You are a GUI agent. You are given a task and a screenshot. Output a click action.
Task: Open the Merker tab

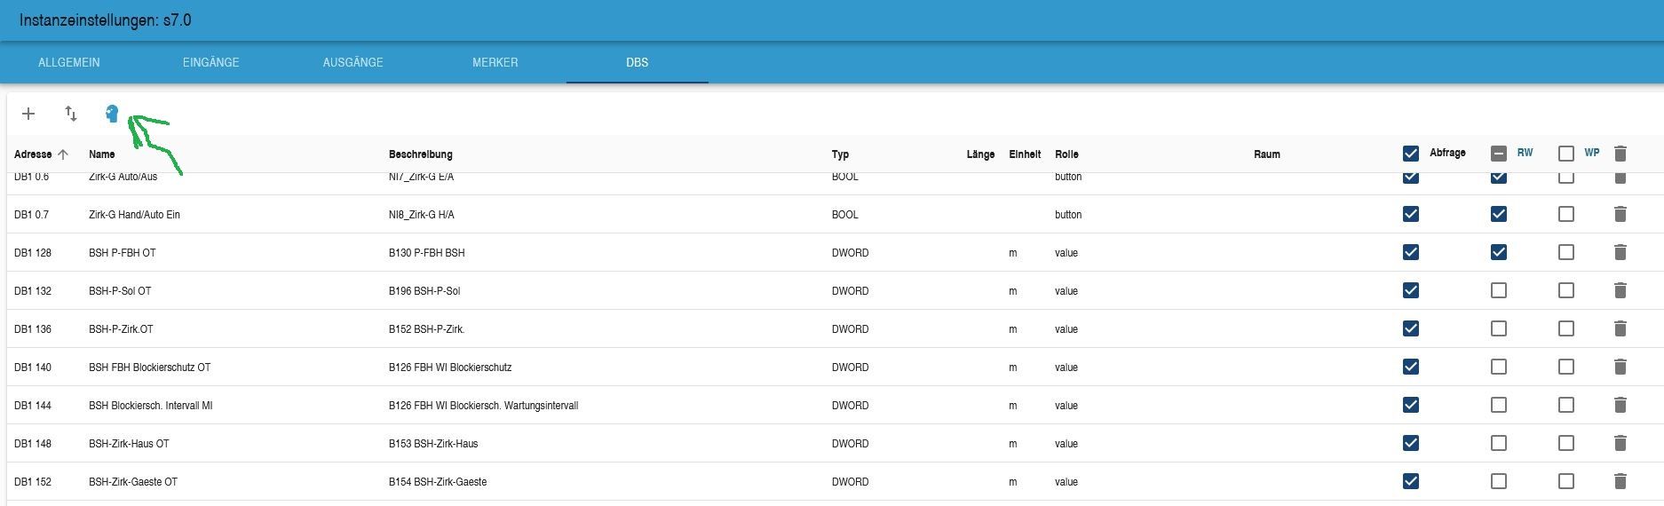495,62
